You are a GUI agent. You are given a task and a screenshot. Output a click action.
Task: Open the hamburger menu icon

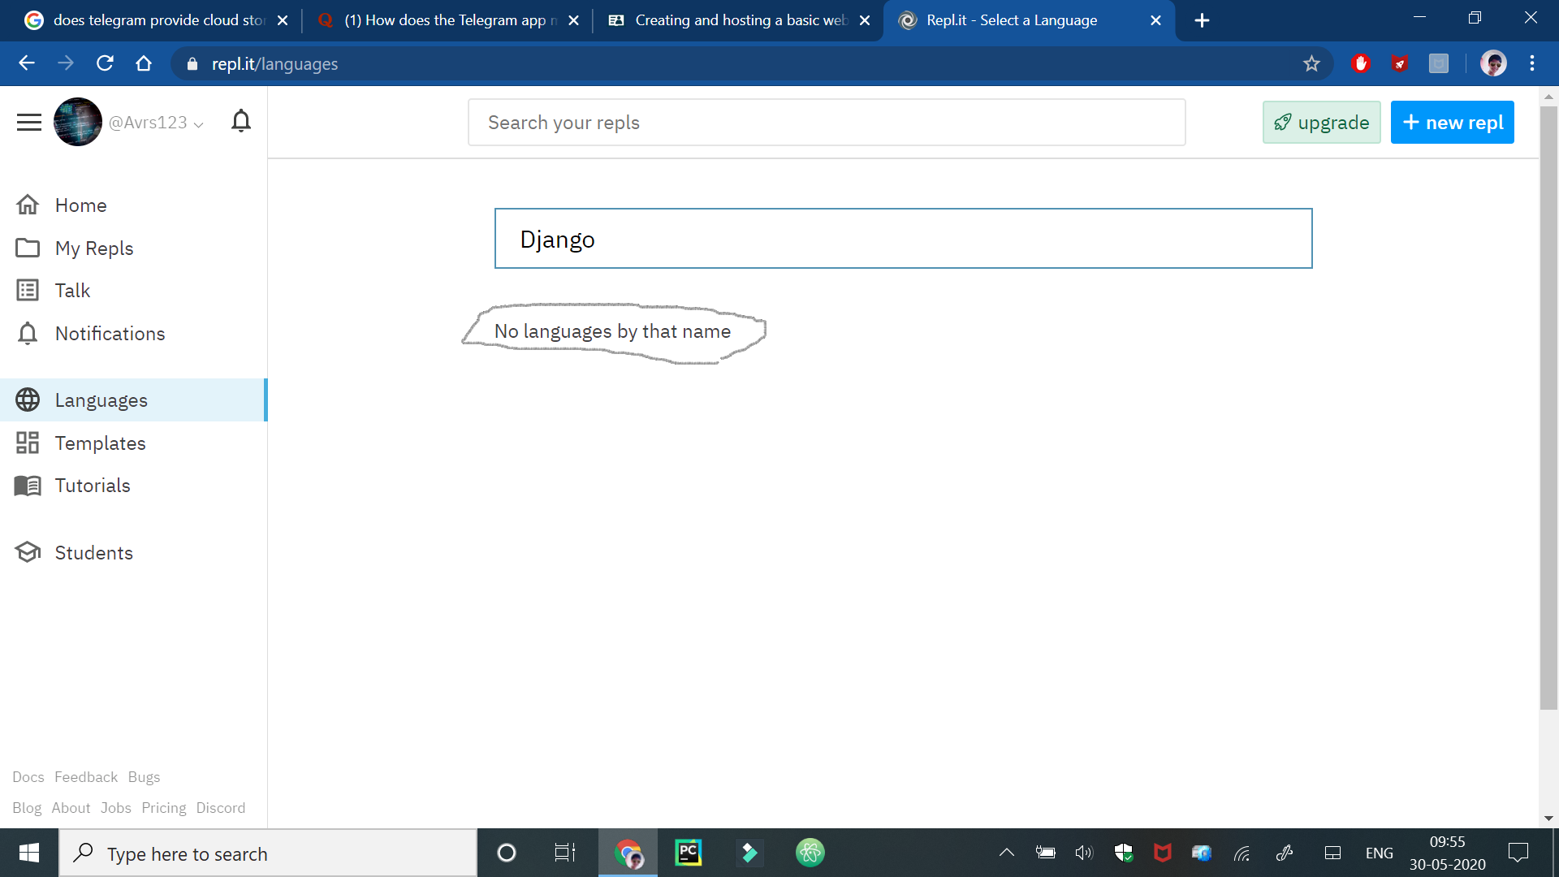(x=28, y=121)
